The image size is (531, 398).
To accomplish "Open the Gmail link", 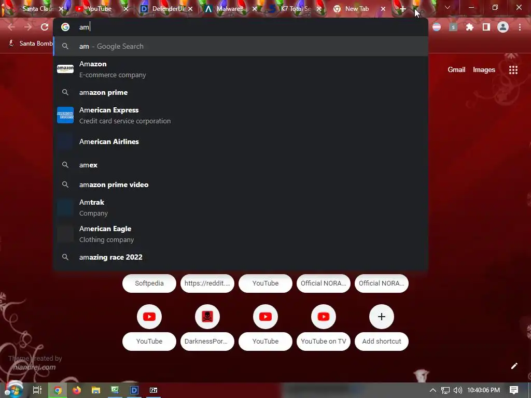I will click(x=456, y=70).
